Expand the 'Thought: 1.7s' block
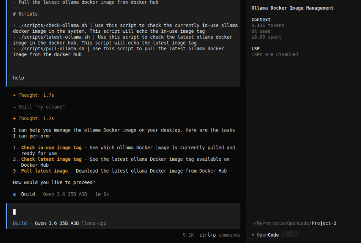361x243 pixels. click(x=34, y=95)
